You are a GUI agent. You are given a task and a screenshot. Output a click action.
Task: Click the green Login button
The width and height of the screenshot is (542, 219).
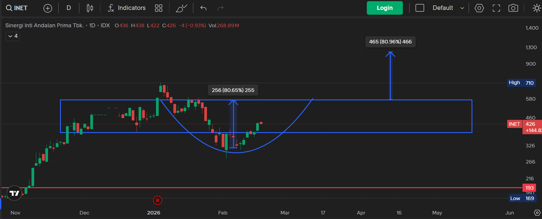385,8
